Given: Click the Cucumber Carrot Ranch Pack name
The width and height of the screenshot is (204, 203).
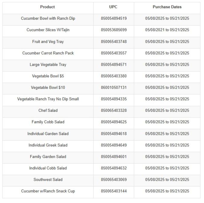Looking at the screenshot, I should 48,53.
